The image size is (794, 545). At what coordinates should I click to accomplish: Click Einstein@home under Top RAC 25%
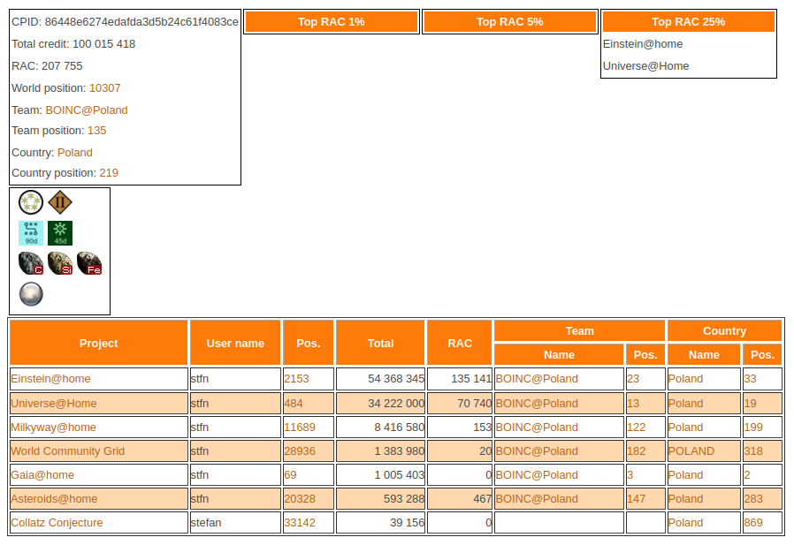tap(643, 44)
